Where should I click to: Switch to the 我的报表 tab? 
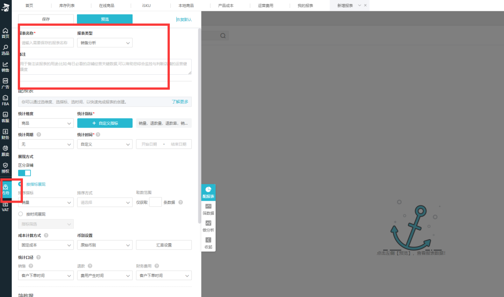[x=305, y=6]
